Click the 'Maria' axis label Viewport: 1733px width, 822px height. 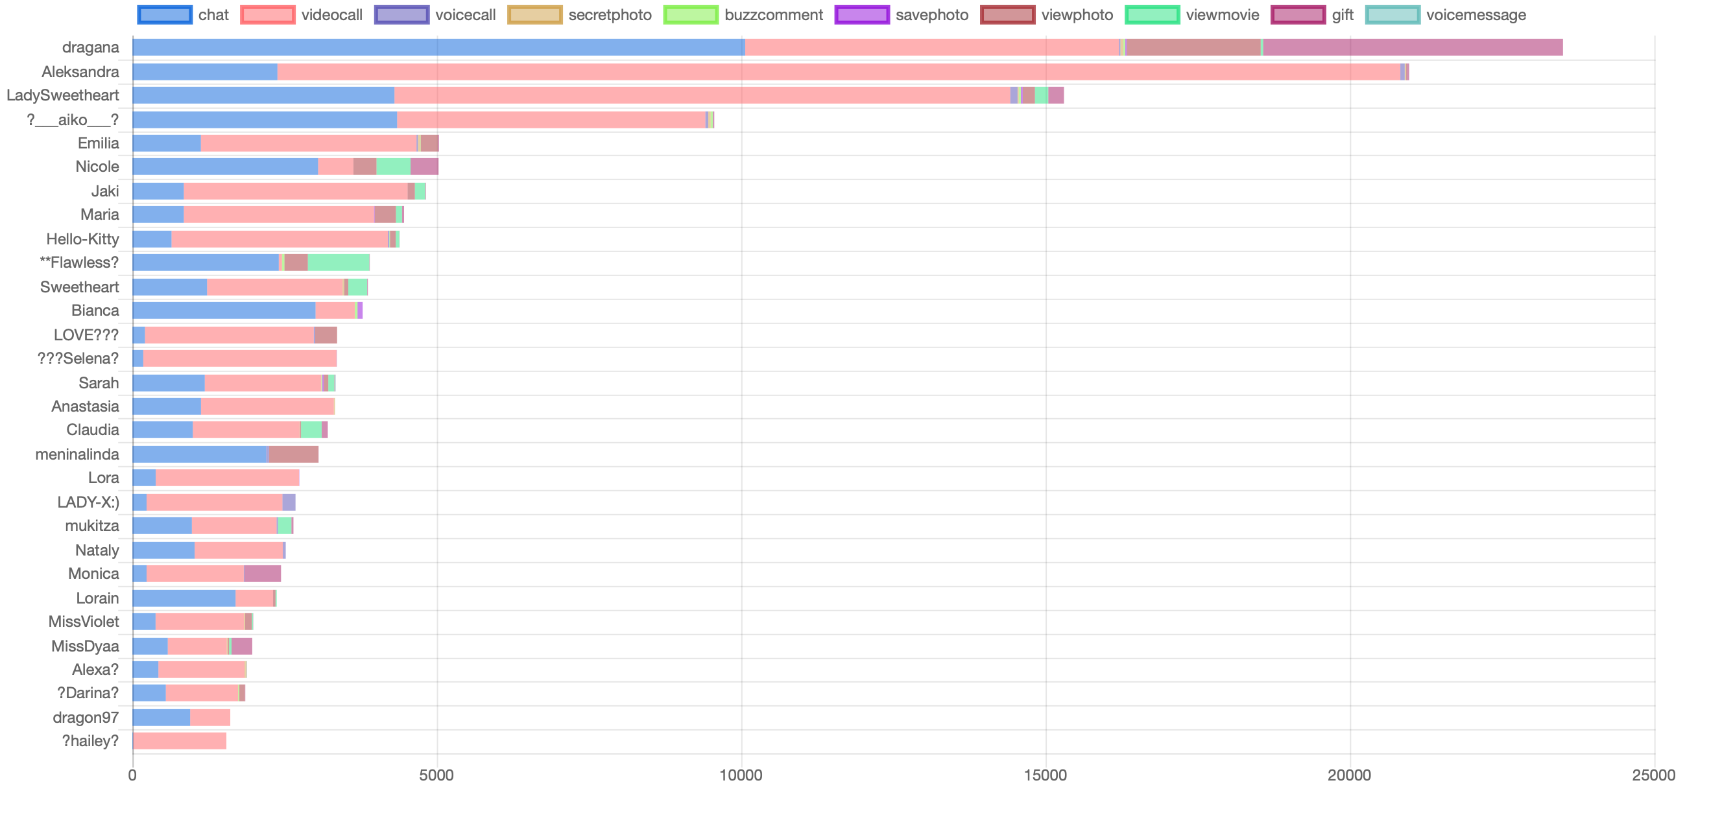100,215
